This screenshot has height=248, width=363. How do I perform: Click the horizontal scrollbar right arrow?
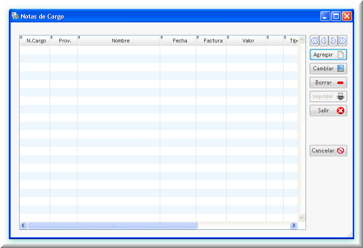click(293, 225)
